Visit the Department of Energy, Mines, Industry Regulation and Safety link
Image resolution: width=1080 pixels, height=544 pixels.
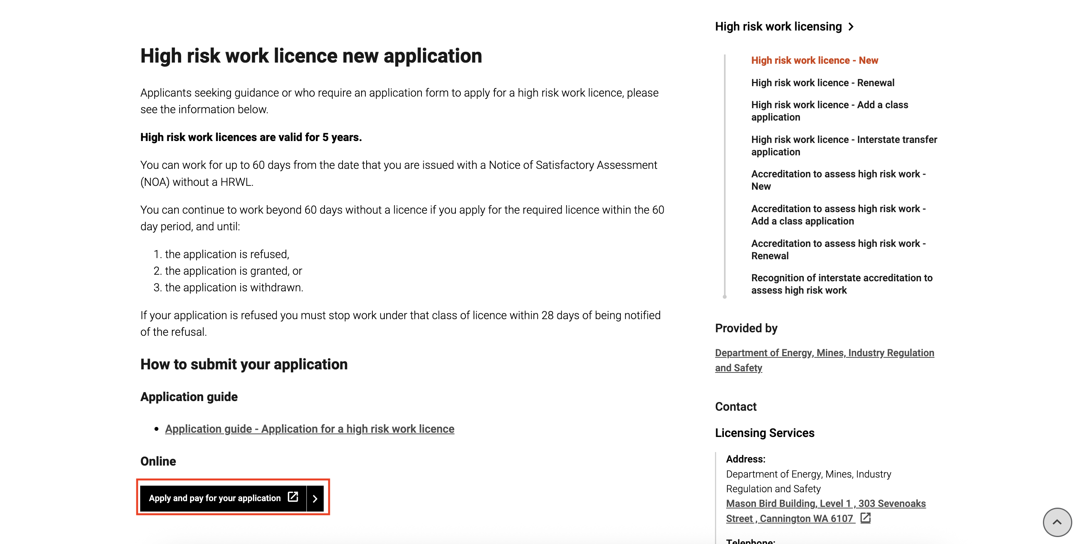coord(824,360)
